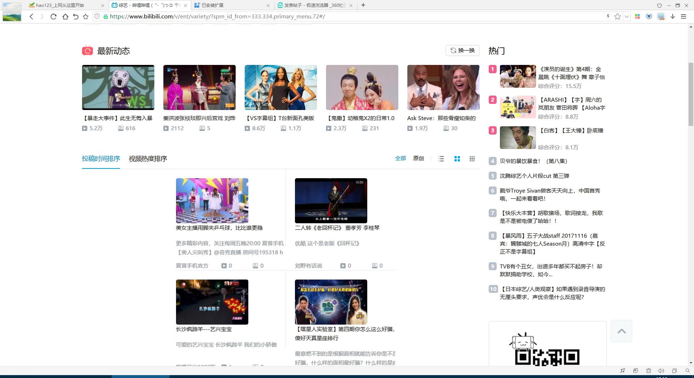Viewport: 694px width, 378px height.
Task: Click the ad-block plus icon in status bar
Action: [x=635, y=370]
